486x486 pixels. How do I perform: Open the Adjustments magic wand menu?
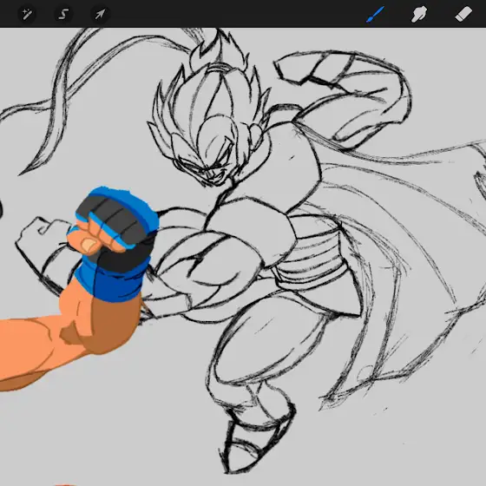(x=27, y=14)
